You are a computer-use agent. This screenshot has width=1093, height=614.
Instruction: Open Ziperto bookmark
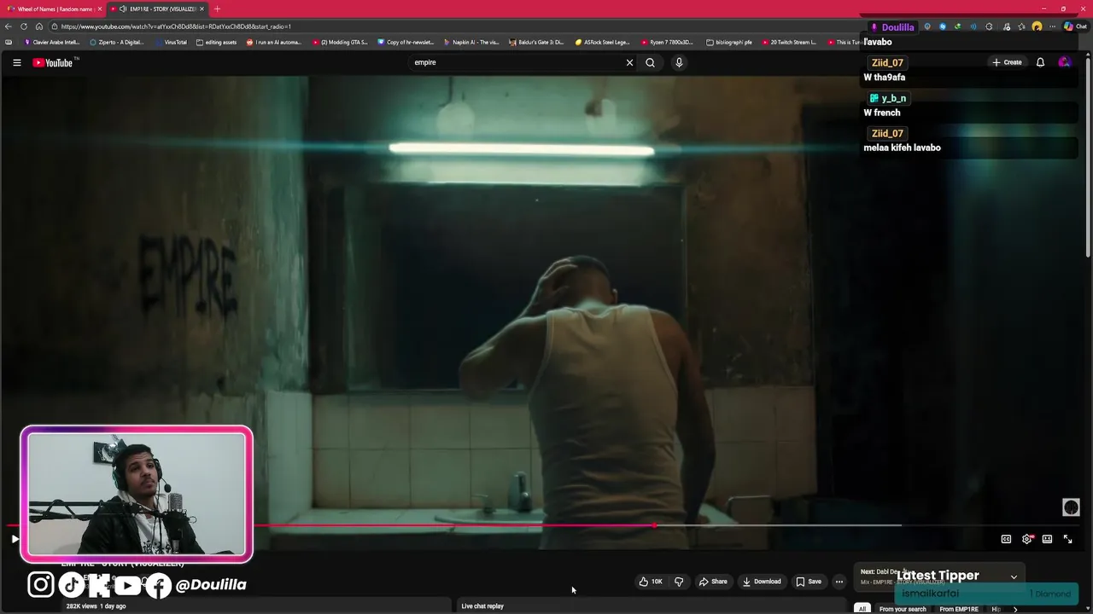[117, 42]
